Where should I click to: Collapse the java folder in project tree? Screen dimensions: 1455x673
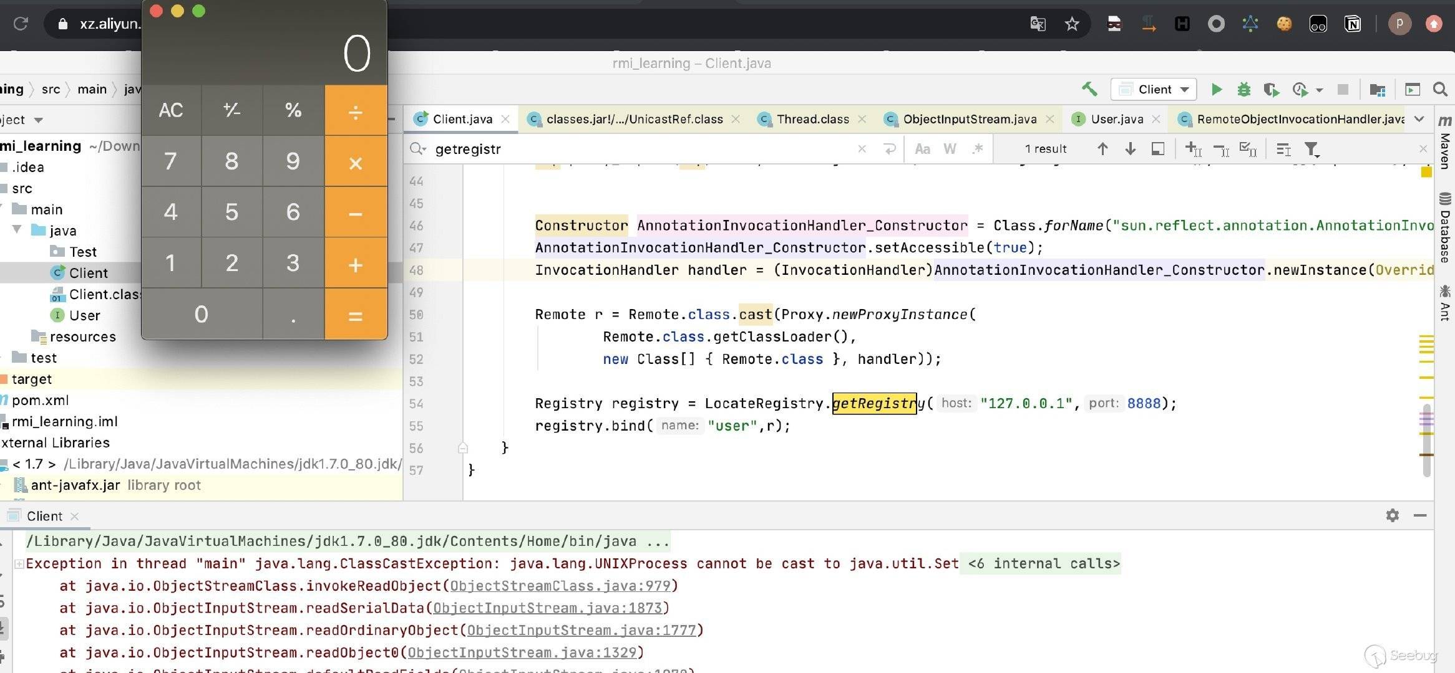(x=17, y=230)
